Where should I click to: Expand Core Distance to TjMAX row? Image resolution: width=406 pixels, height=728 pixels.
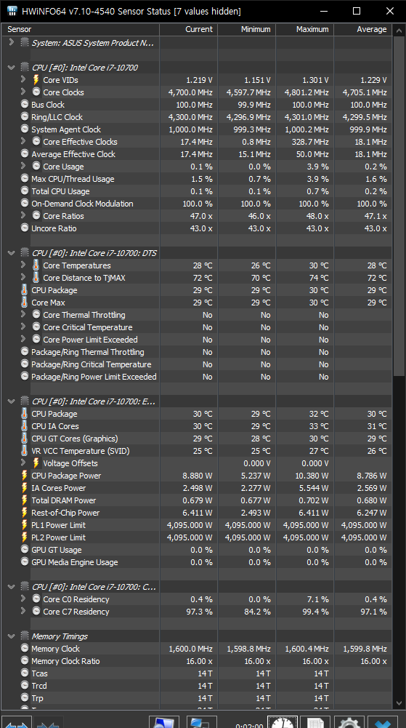pos(23,277)
